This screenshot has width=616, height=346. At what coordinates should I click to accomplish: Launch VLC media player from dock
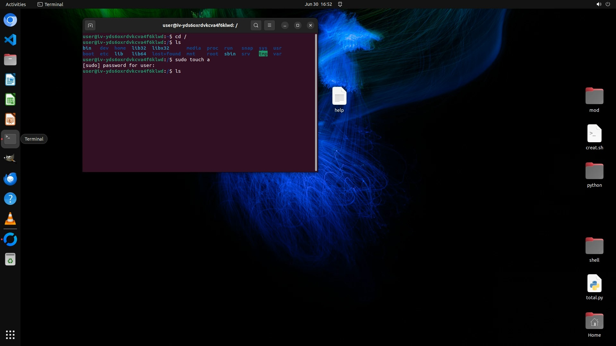pos(10,219)
